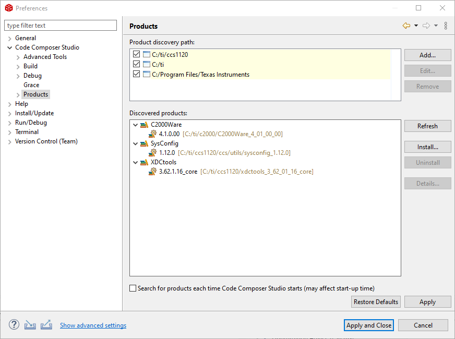Open the Show advanced settings link
Image resolution: width=455 pixels, height=339 pixels.
93,325
